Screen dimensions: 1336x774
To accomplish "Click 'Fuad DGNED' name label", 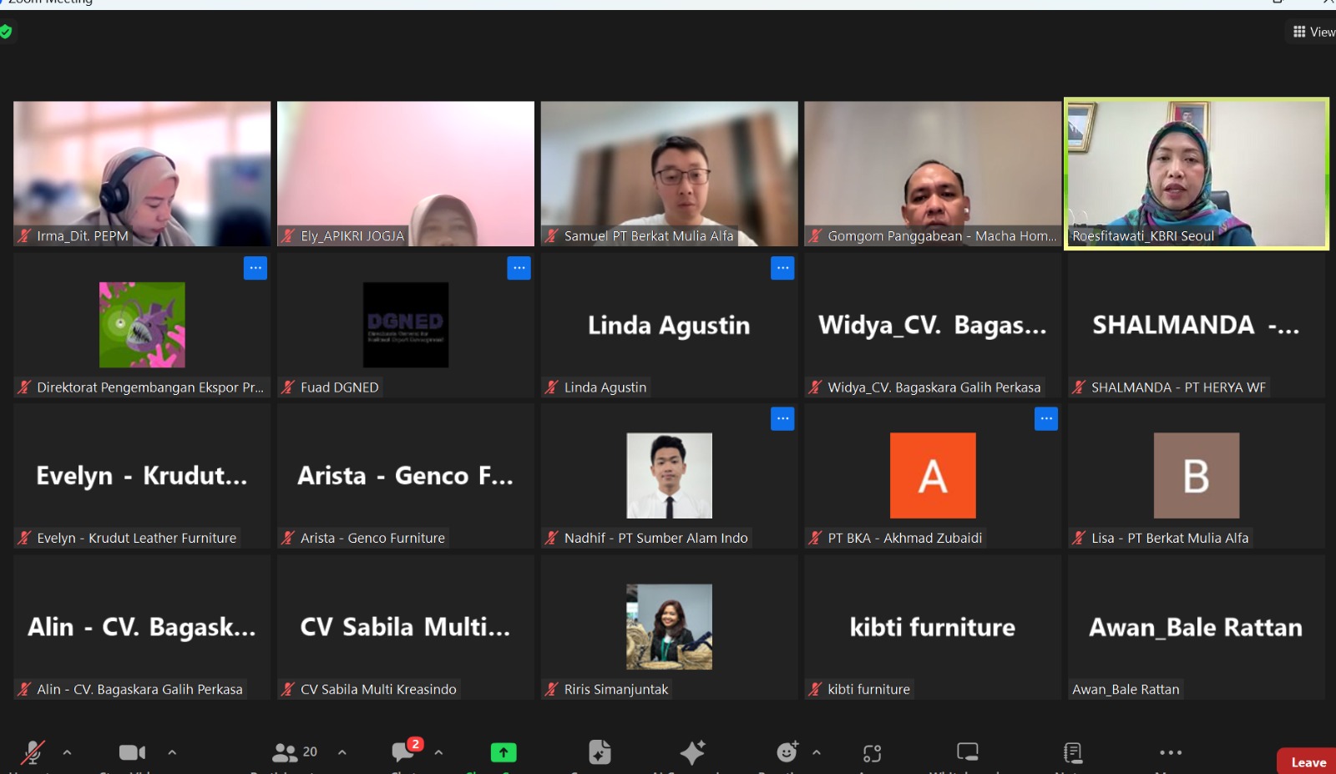I will pos(340,387).
